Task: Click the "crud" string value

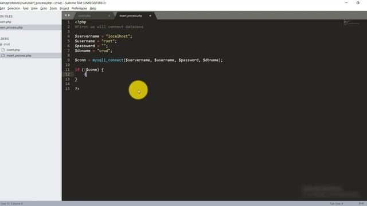Action: click(103, 51)
